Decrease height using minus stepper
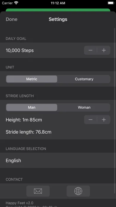This screenshot has height=207, width=116. (x=91, y=120)
